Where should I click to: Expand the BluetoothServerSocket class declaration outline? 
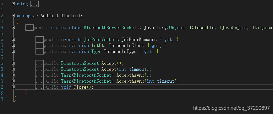(x=14, y=28)
